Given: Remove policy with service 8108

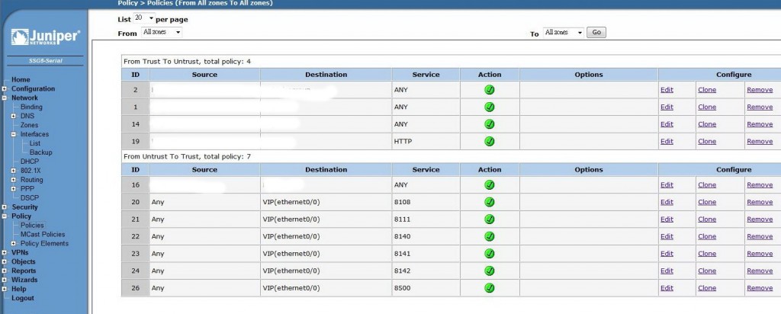Looking at the screenshot, I should click(x=760, y=202).
